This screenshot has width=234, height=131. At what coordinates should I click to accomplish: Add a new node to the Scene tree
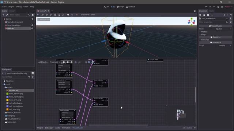coord(3,15)
